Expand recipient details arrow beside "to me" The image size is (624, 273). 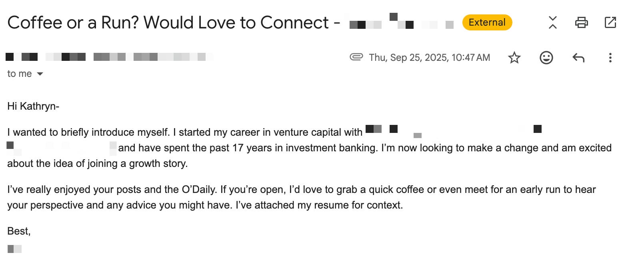click(x=40, y=74)
